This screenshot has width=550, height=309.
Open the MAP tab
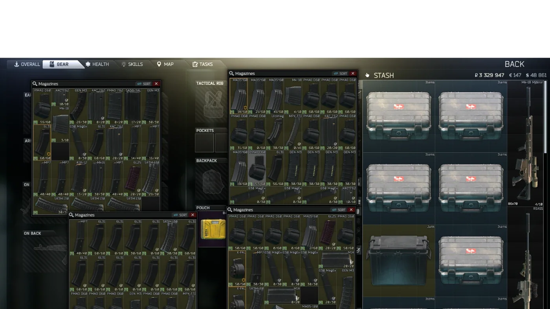pyautogui.click(x=165, y=64)
